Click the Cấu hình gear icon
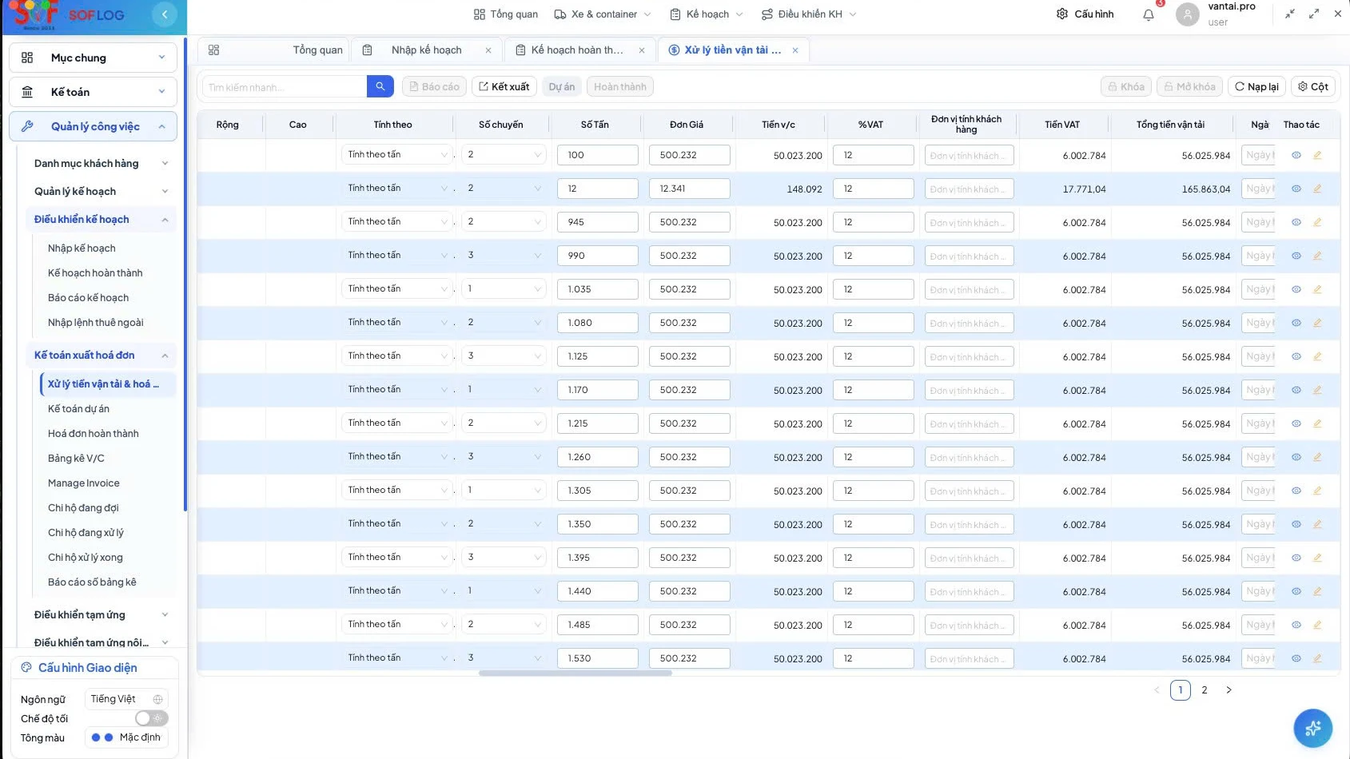 [x=1062, y=14]
